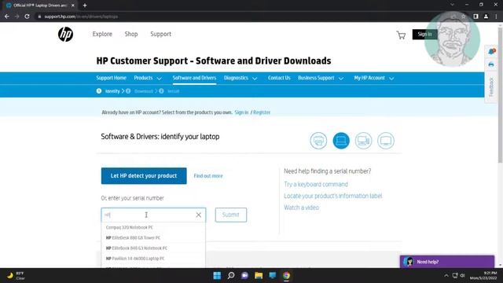Viewport: 503px width, 283px height.
Task: Open the Shop menu
Action: coord(131,34)
